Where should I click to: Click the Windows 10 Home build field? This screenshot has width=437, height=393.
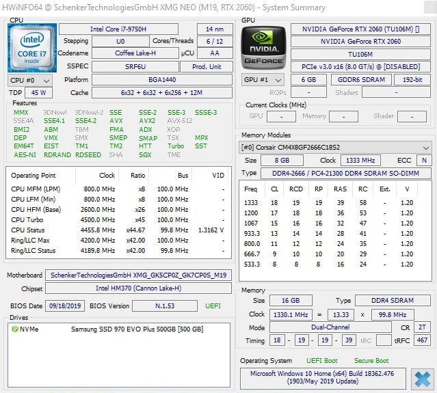pyautogui.click(x=323, y=378)
